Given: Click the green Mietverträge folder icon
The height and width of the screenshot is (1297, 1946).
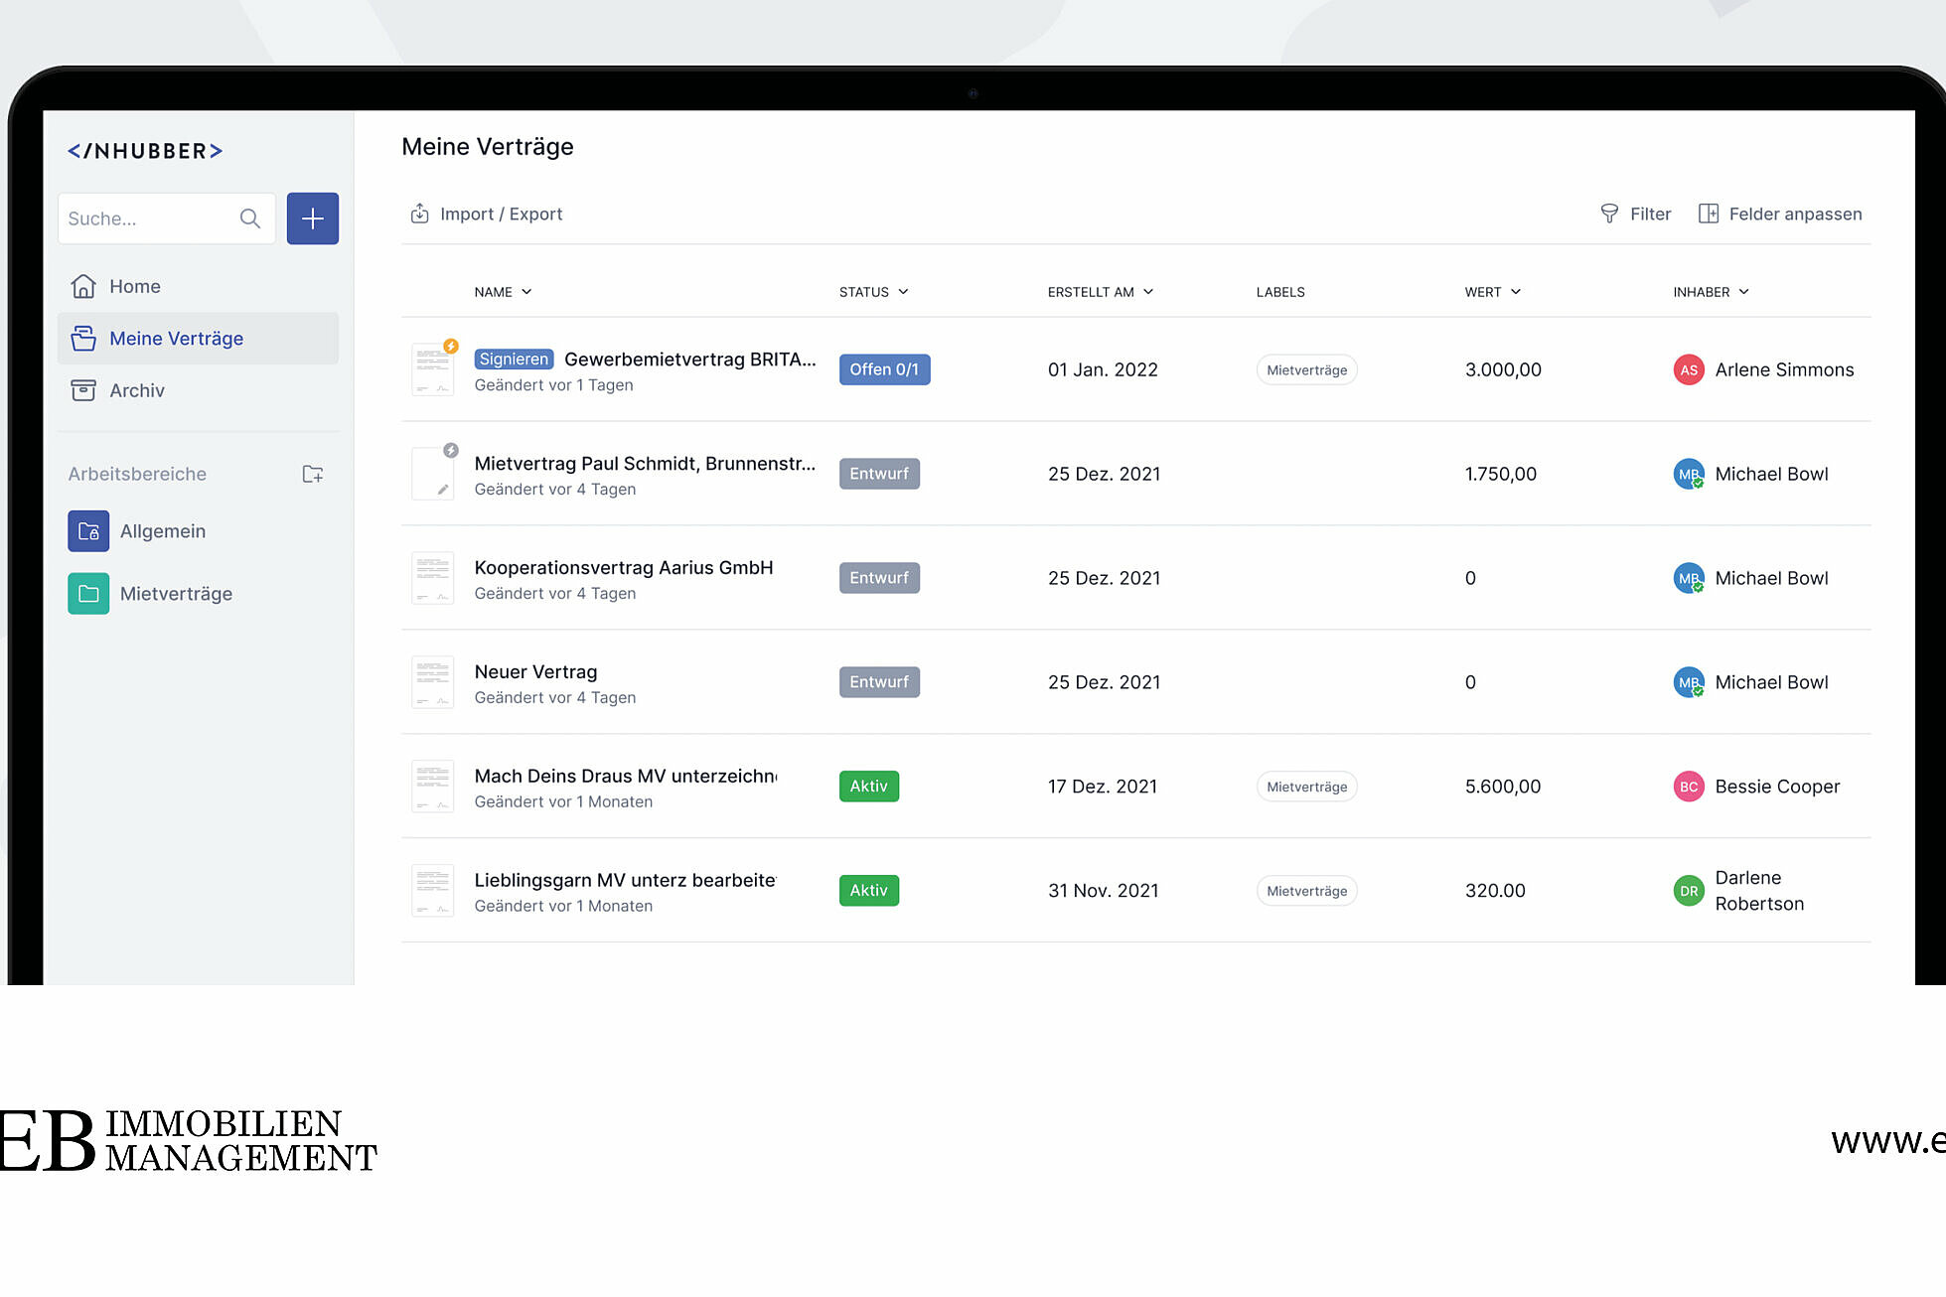Looking at the screenshot, I should coord(88,594).
